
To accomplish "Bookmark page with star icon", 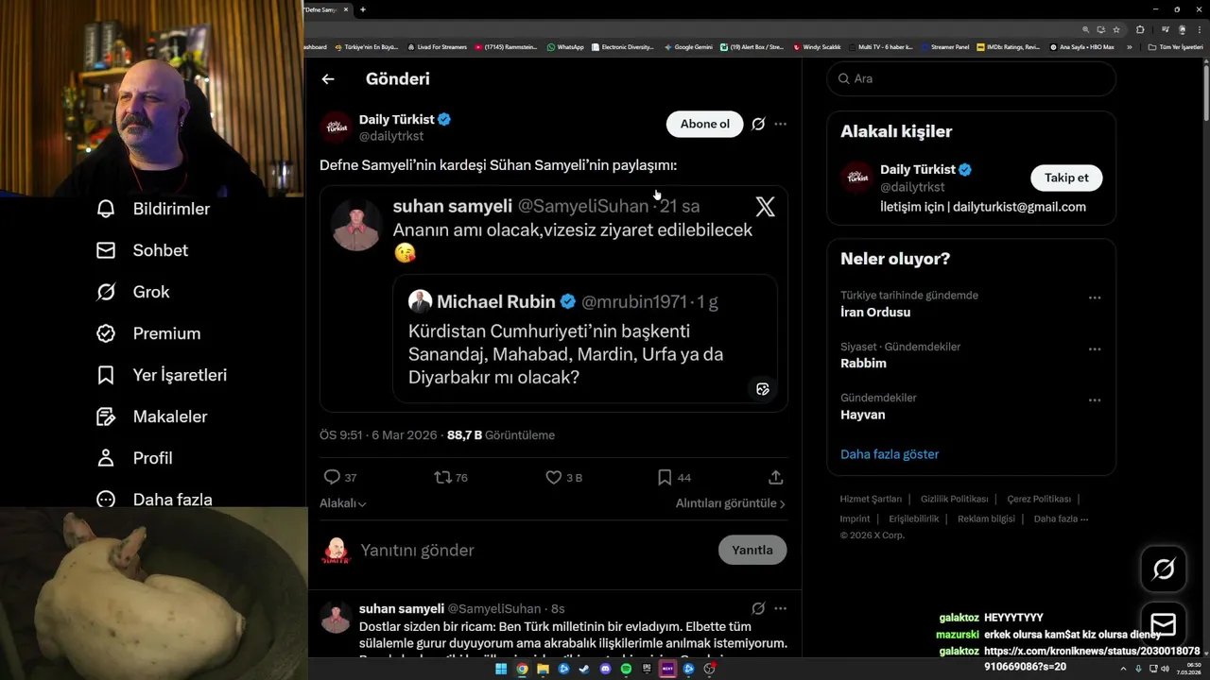I will pos(1116,29).
